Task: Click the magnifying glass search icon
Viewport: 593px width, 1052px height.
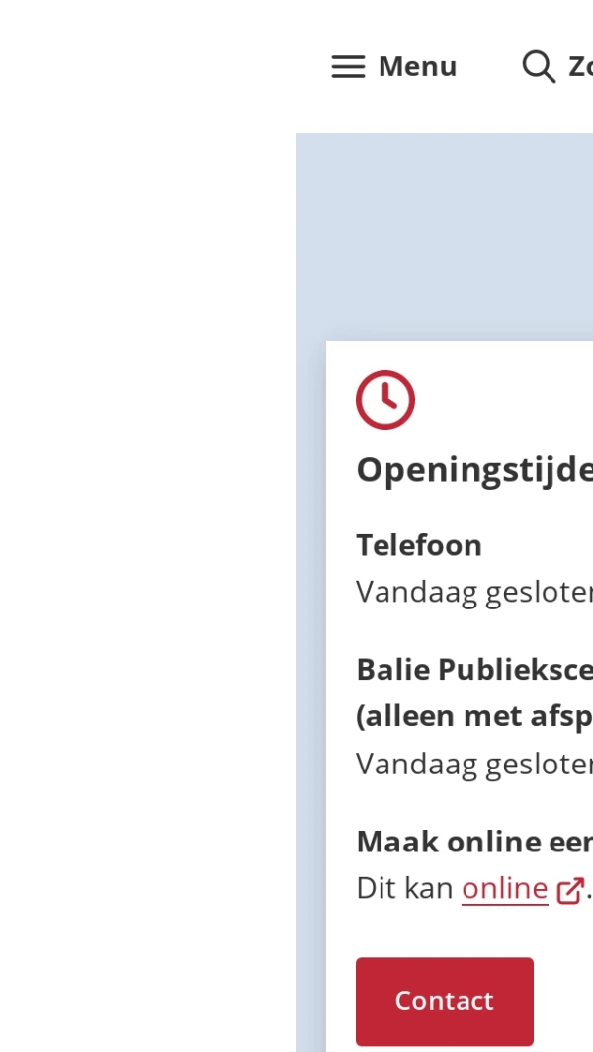Action: [x=539, y=67]
